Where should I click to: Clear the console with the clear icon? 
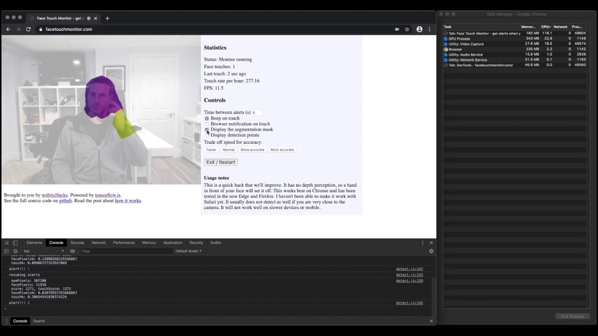(15, 251)
